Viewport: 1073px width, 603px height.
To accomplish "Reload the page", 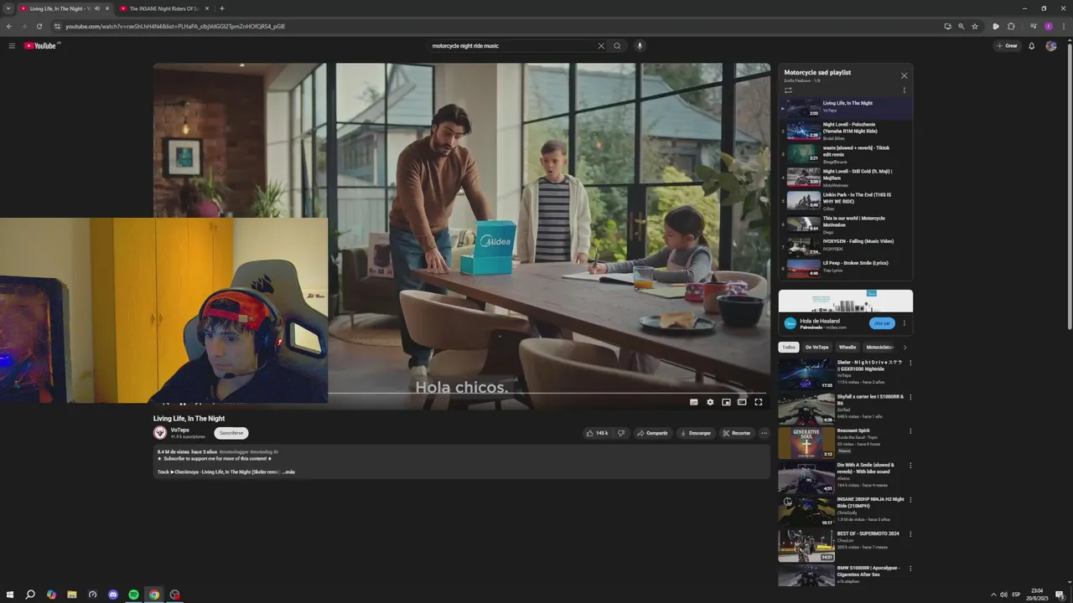I will point(39,26).
